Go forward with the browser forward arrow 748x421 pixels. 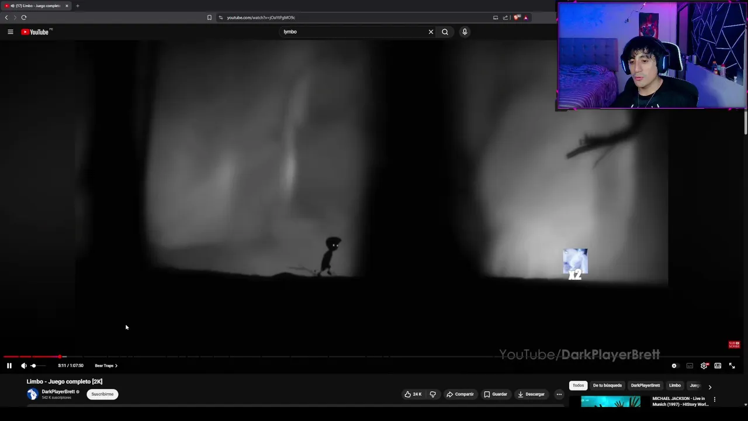pos(15,18)
